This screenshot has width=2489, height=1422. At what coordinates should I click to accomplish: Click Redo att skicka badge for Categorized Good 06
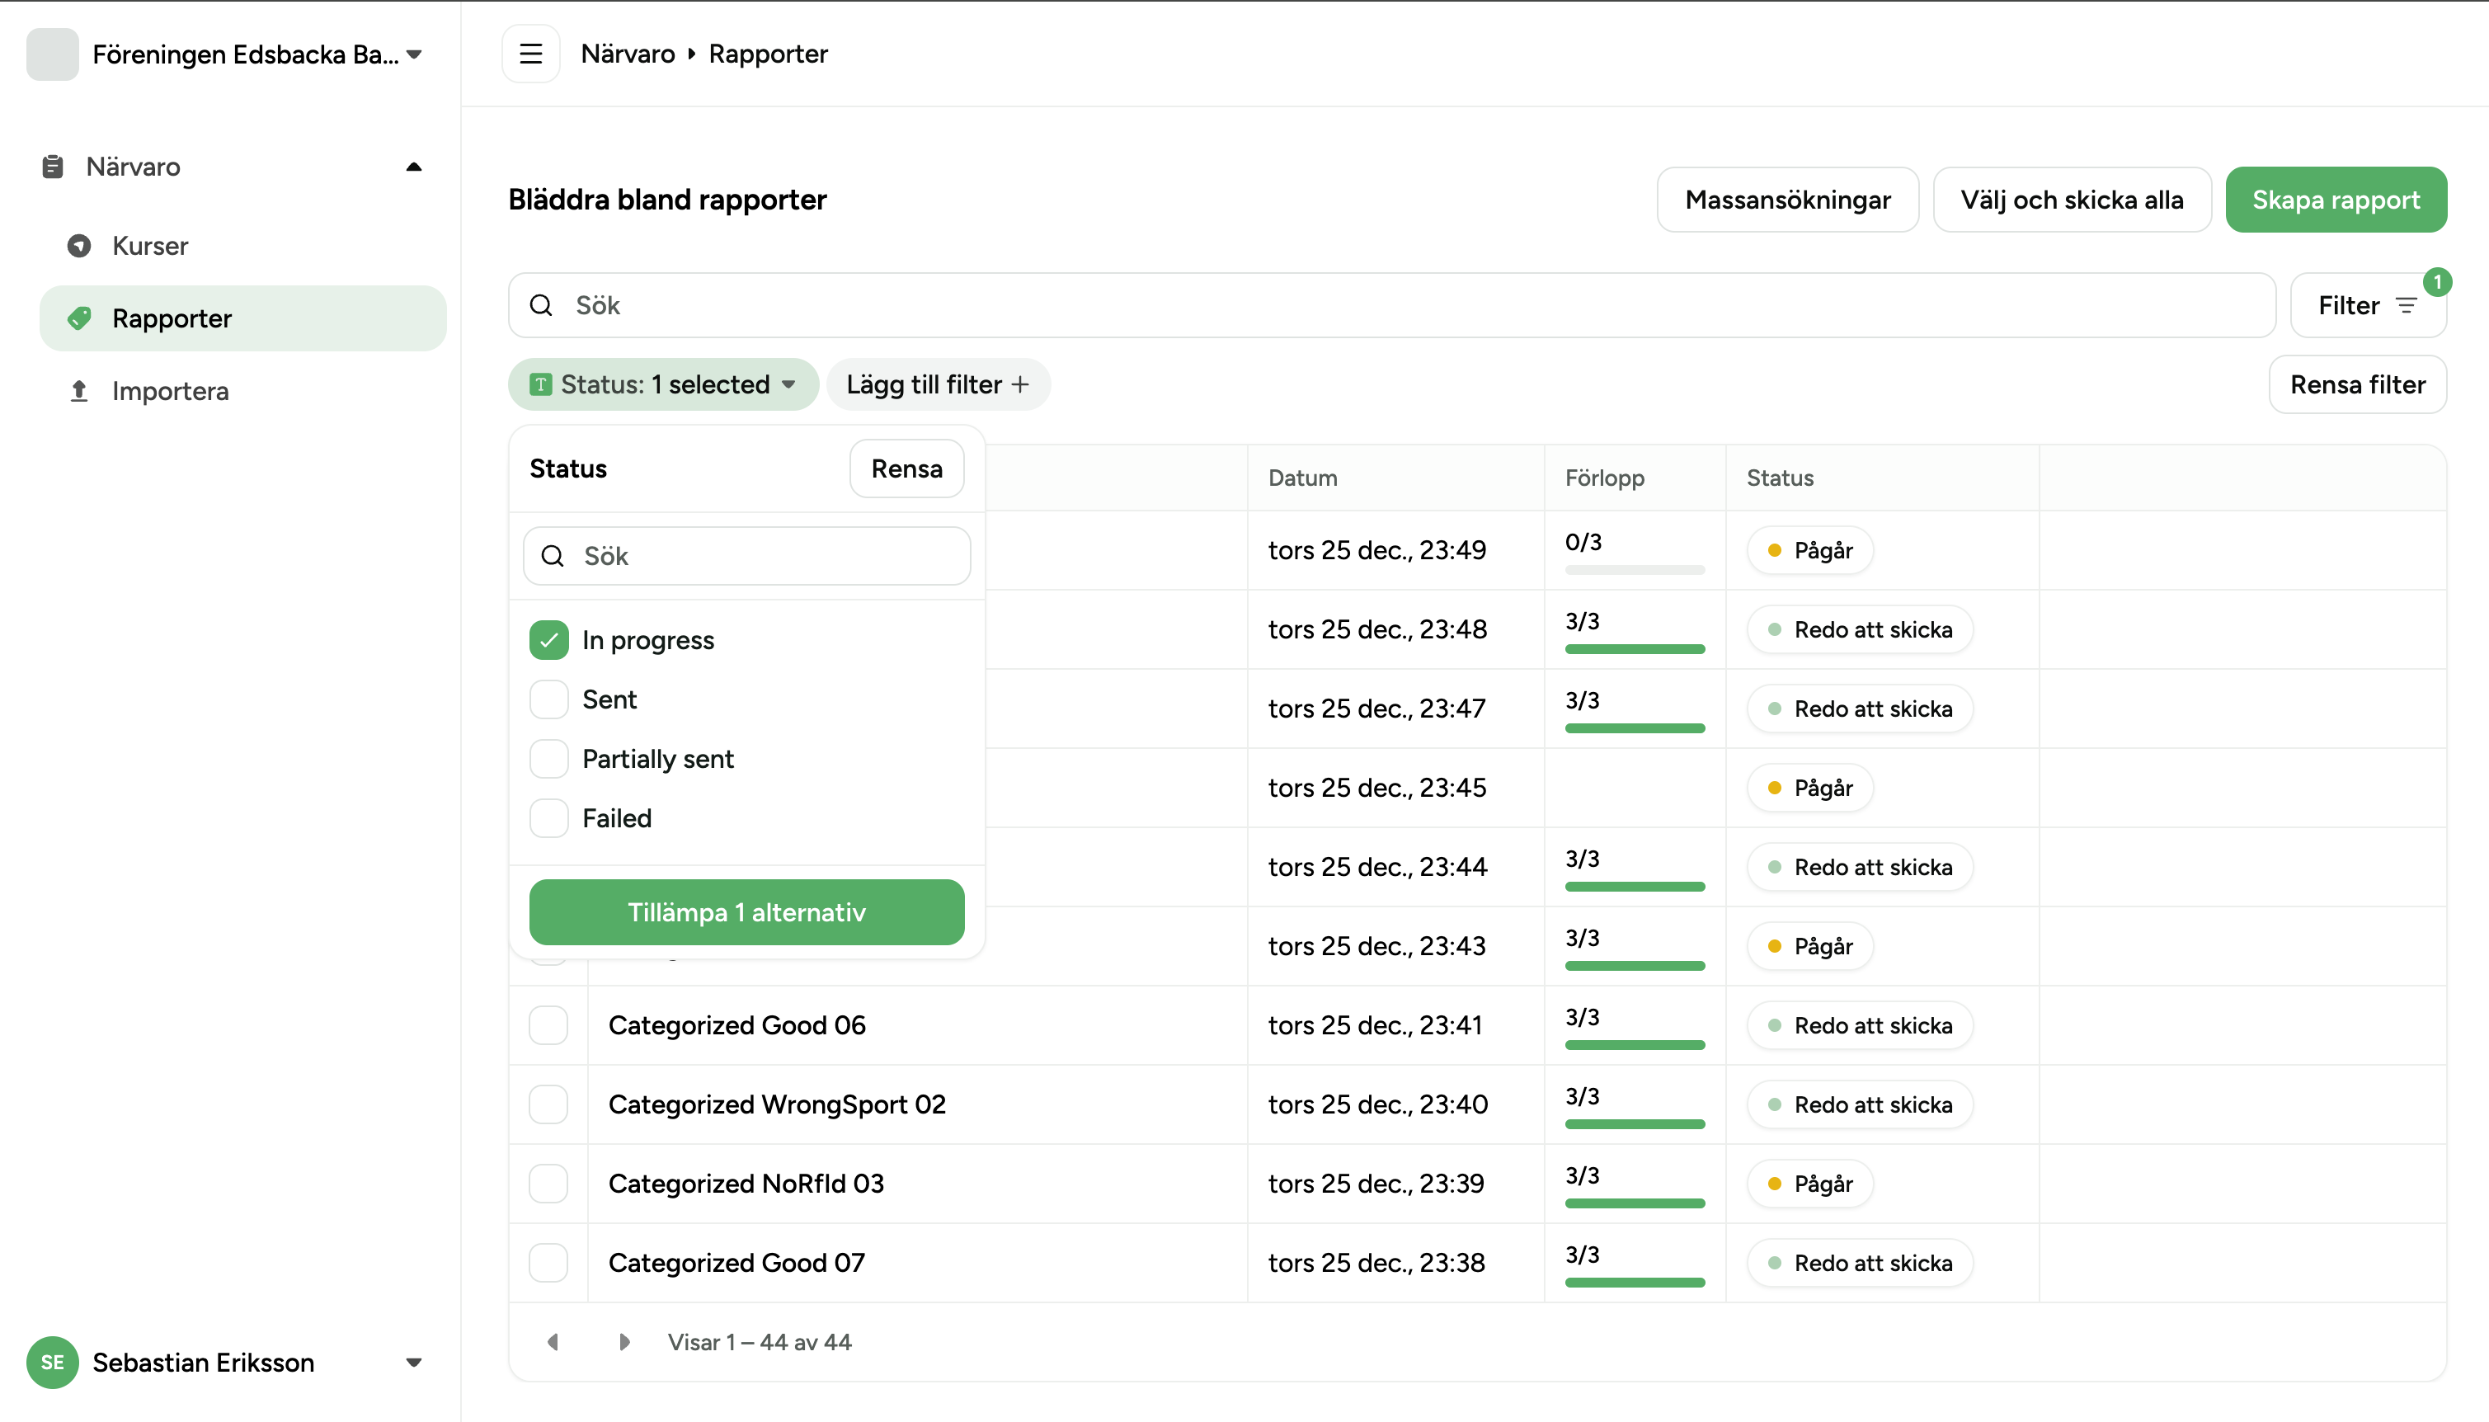1861,1025
